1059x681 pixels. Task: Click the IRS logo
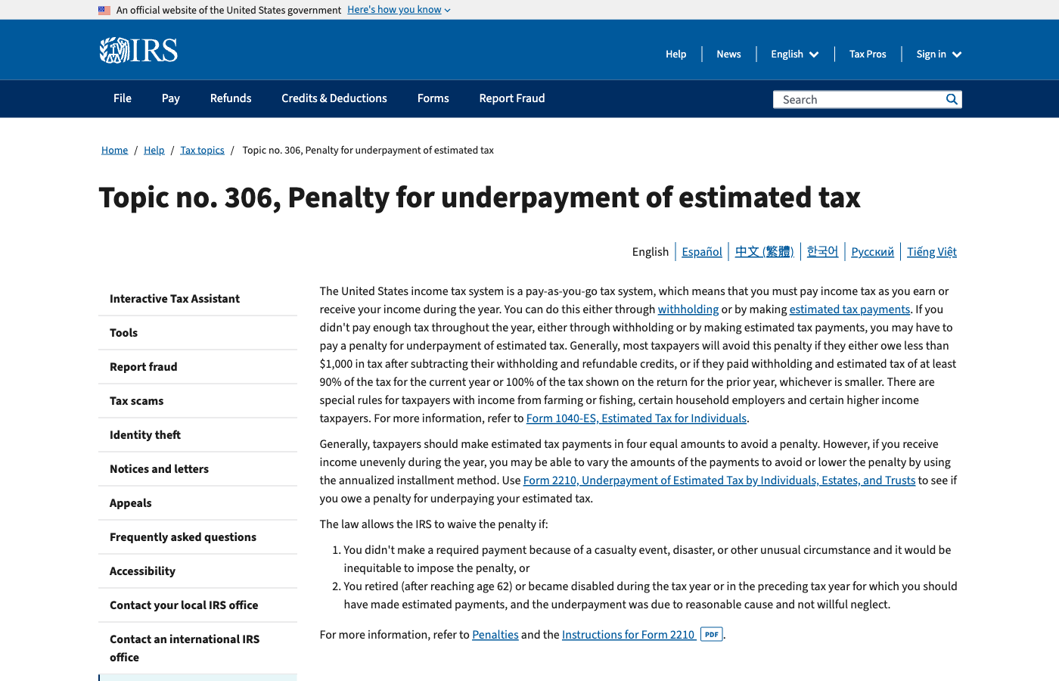(x=138, y=51)
